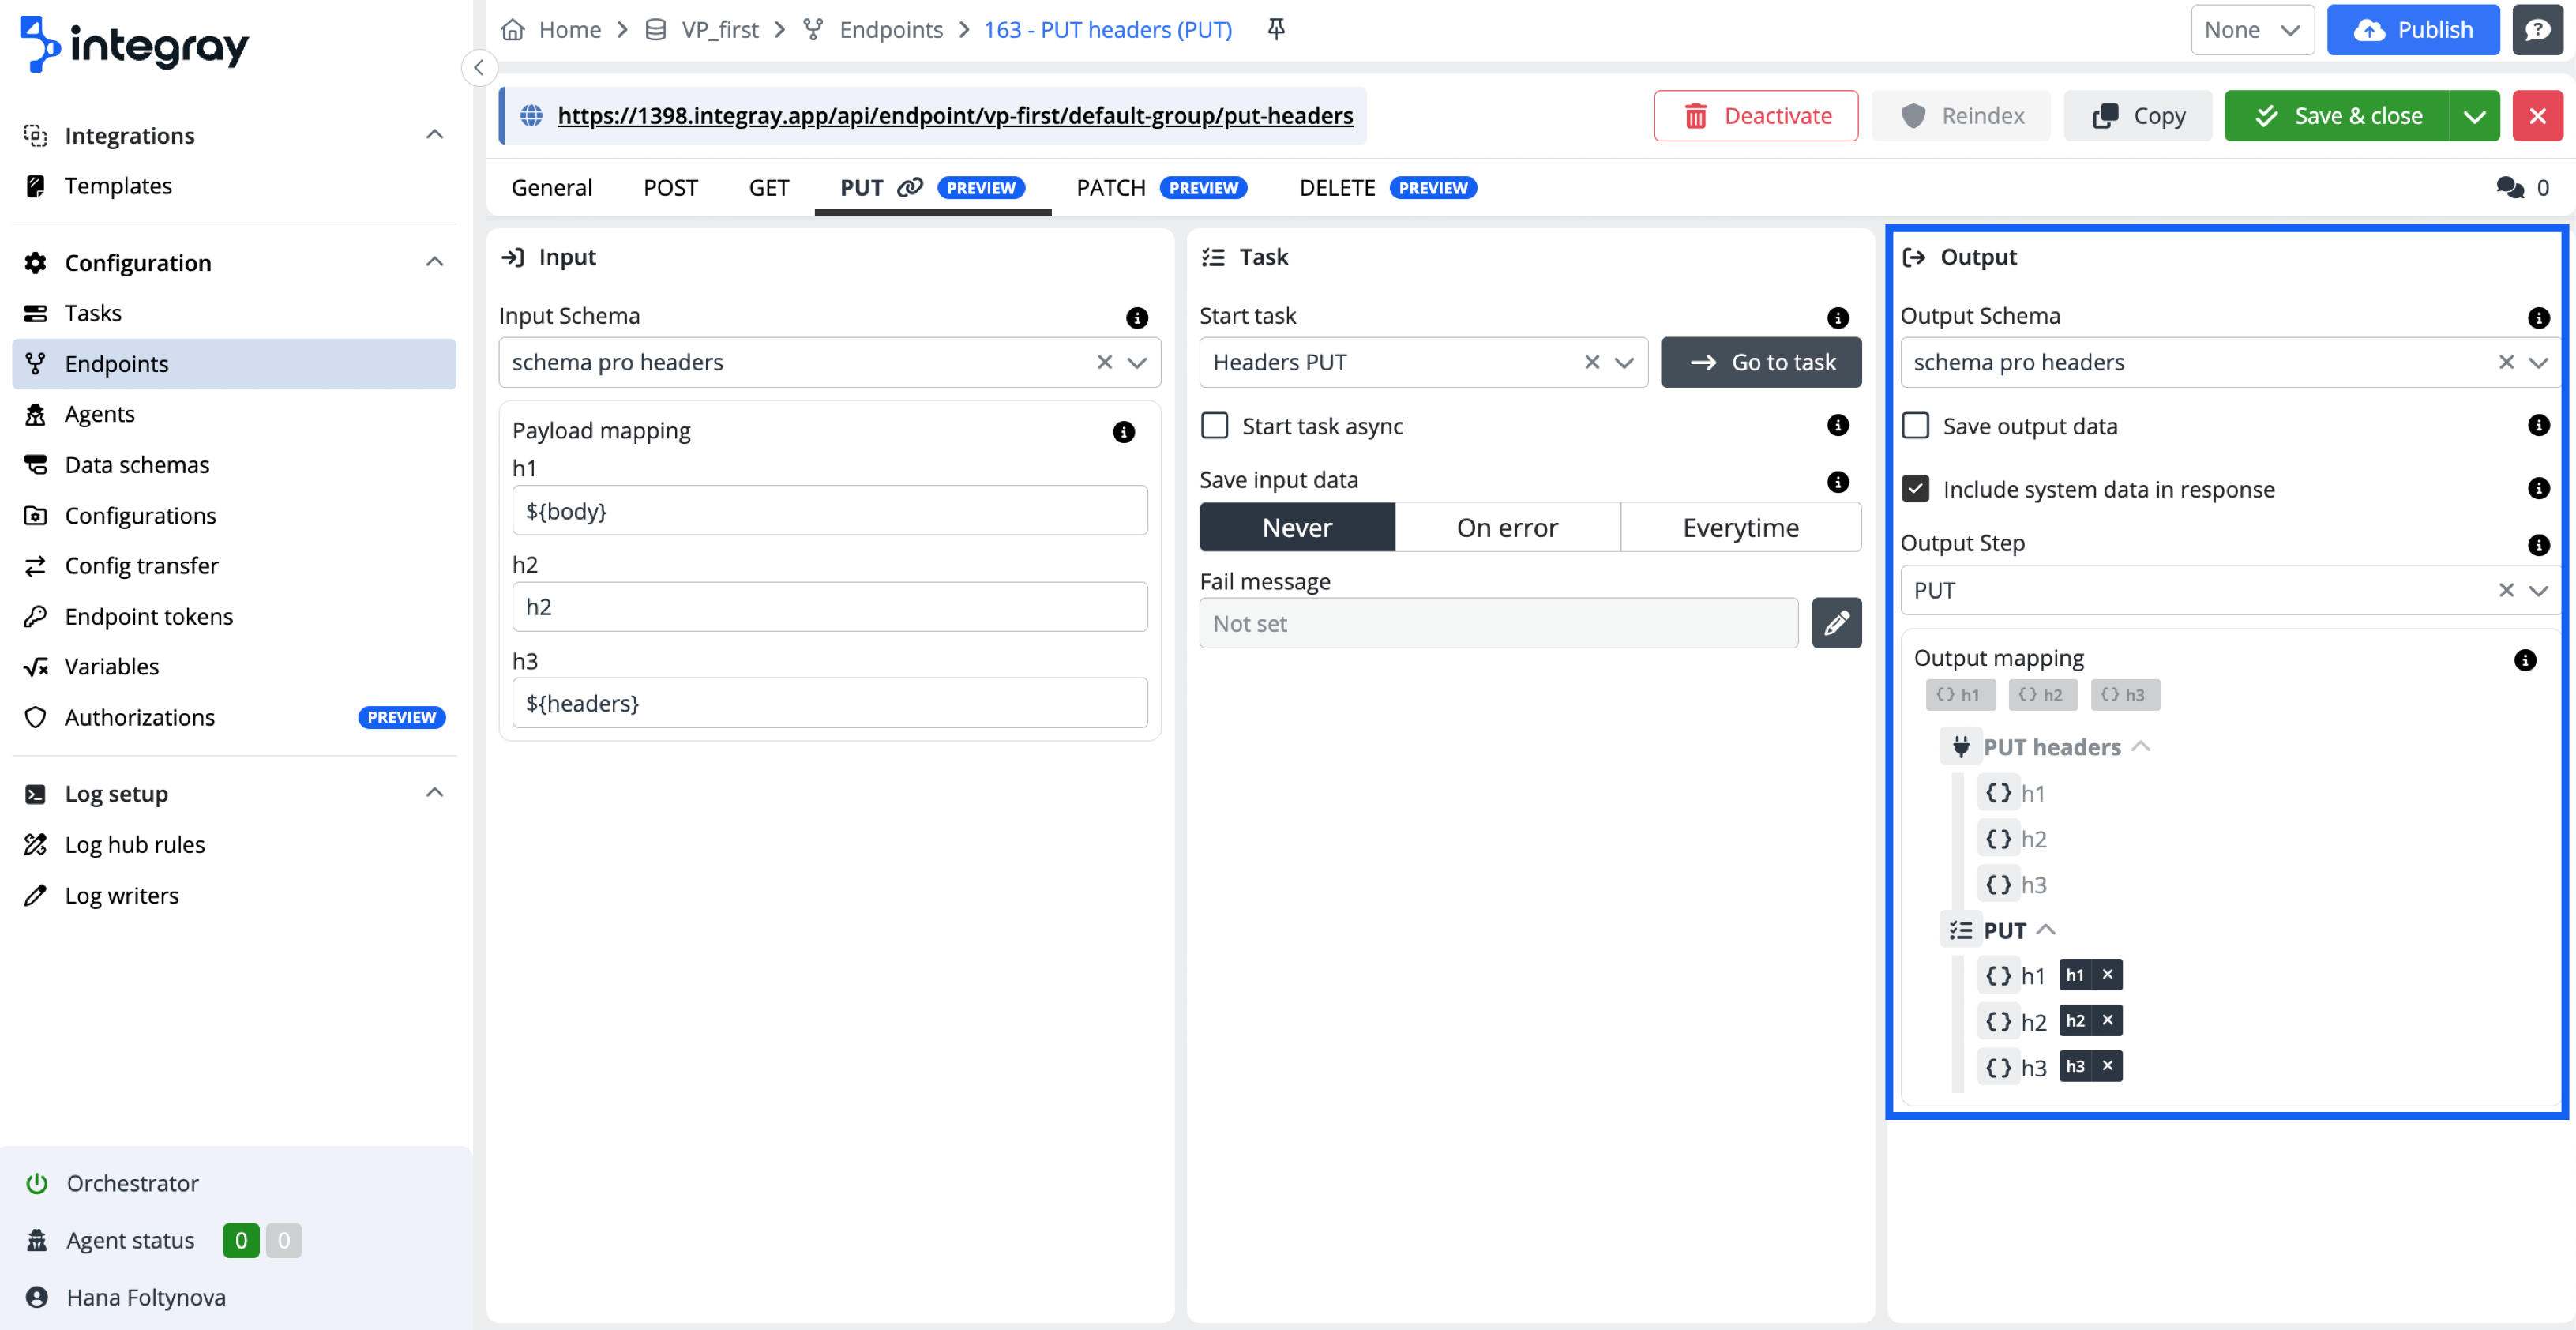
Task: Click the pencil icon to edit Fail message
Action: point(1836,623)
